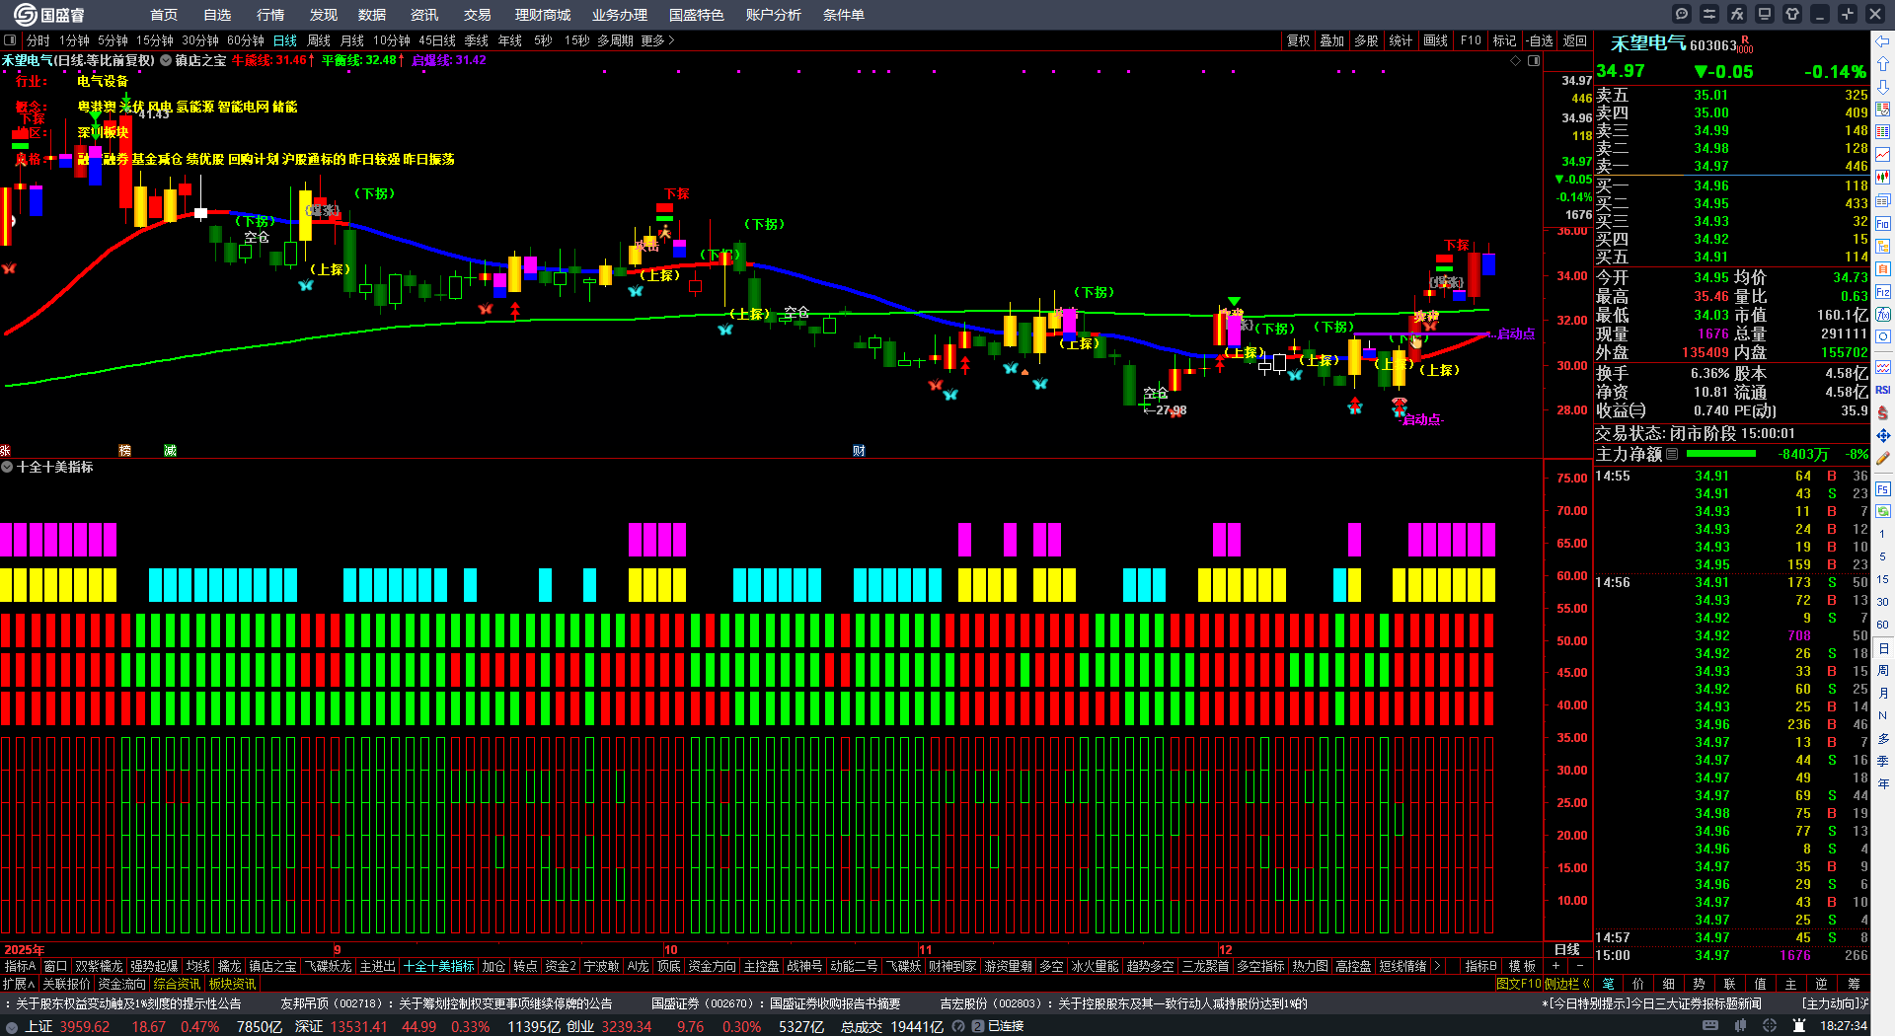
Task: Click the red S icon in sidebar
Action: tap(1883, 412)
